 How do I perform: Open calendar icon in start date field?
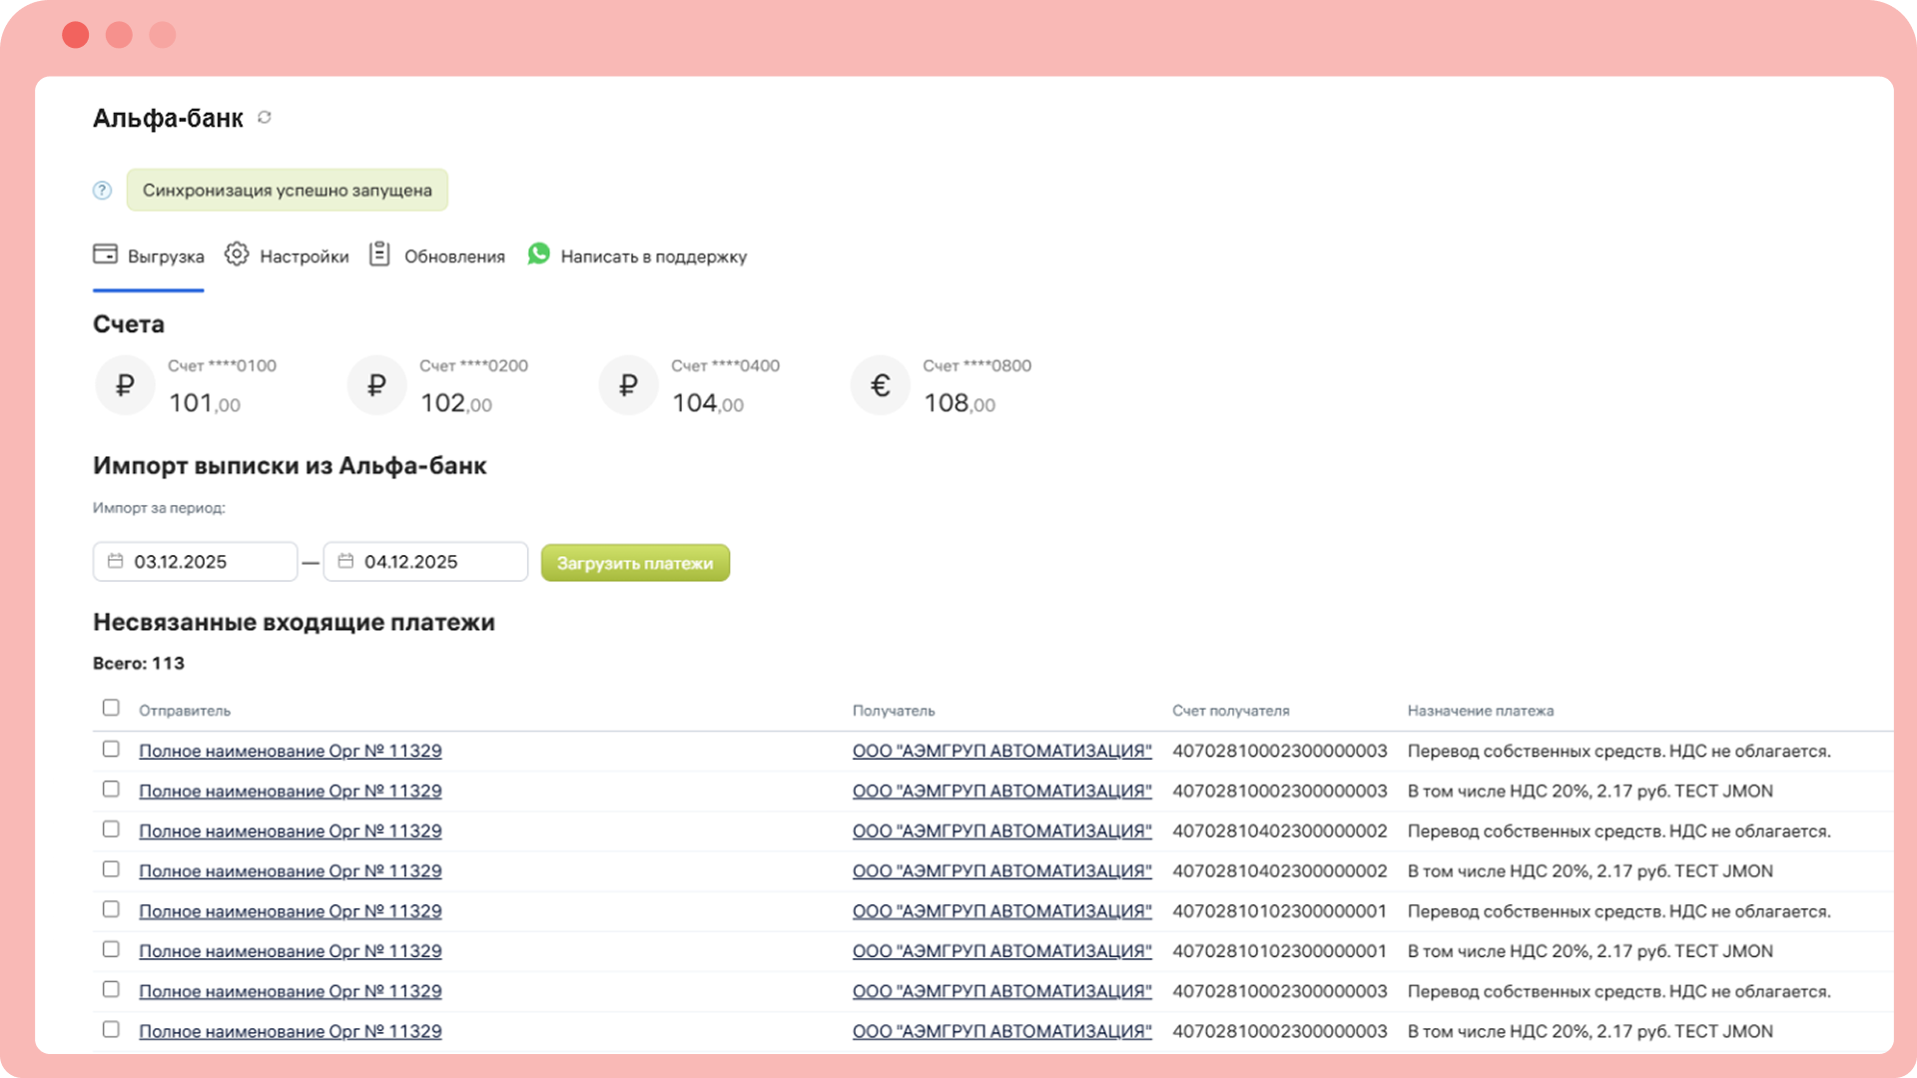tap(116, 561)
